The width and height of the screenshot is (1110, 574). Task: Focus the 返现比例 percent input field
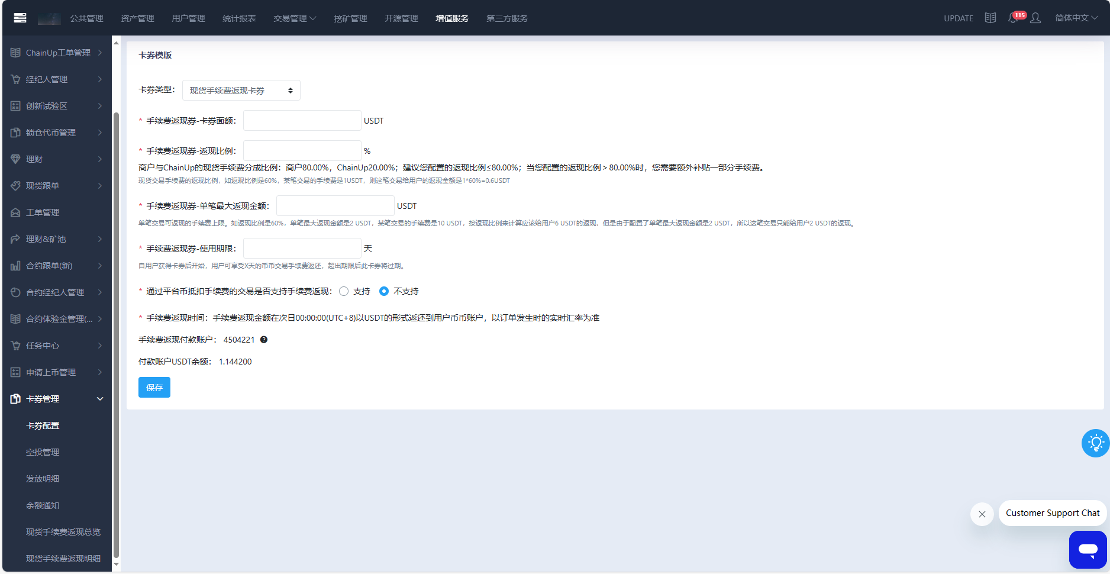pyautogui.click(x=302, y=150)
